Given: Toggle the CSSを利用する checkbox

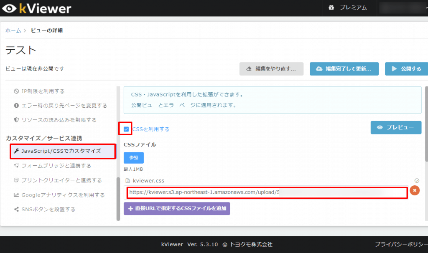Looking at the screenshot, I should click(126, 129).
